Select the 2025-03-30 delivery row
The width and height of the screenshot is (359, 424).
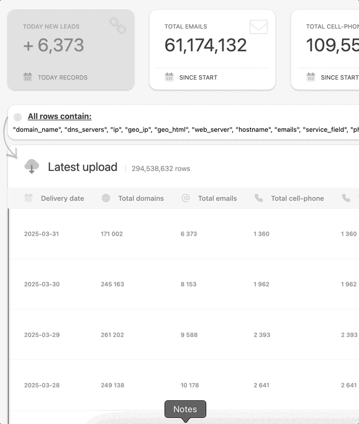(184, 284)
